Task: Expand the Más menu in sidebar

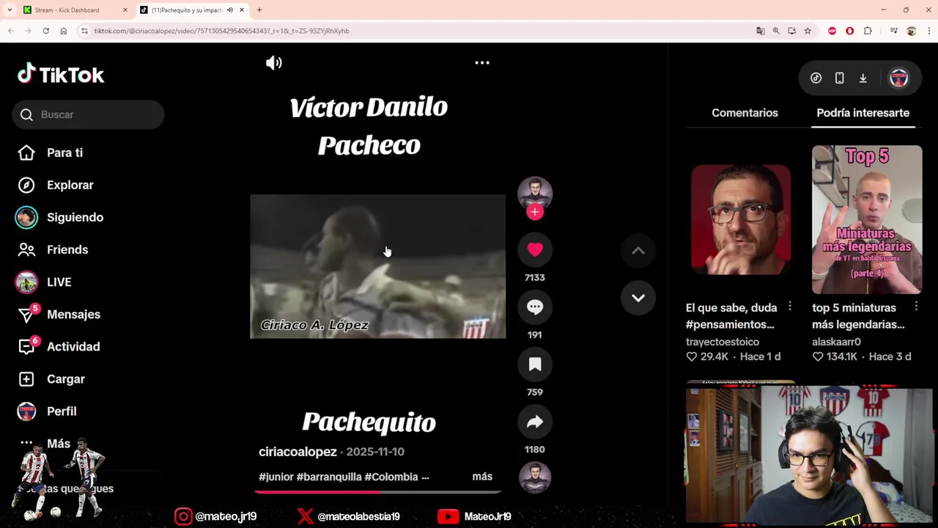Action: pyautogui.click(x=59, y=443)
